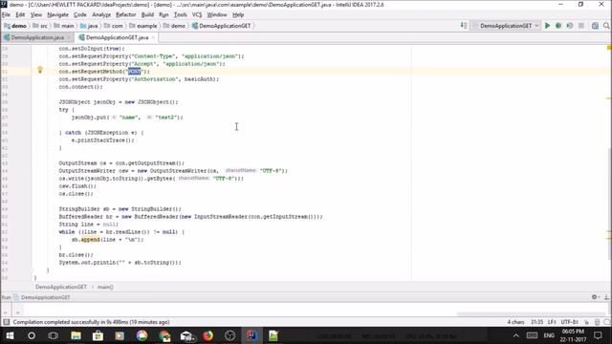Click src folder breadcrumb
This screenshot has width=612, height=344.
click(40, 26)
